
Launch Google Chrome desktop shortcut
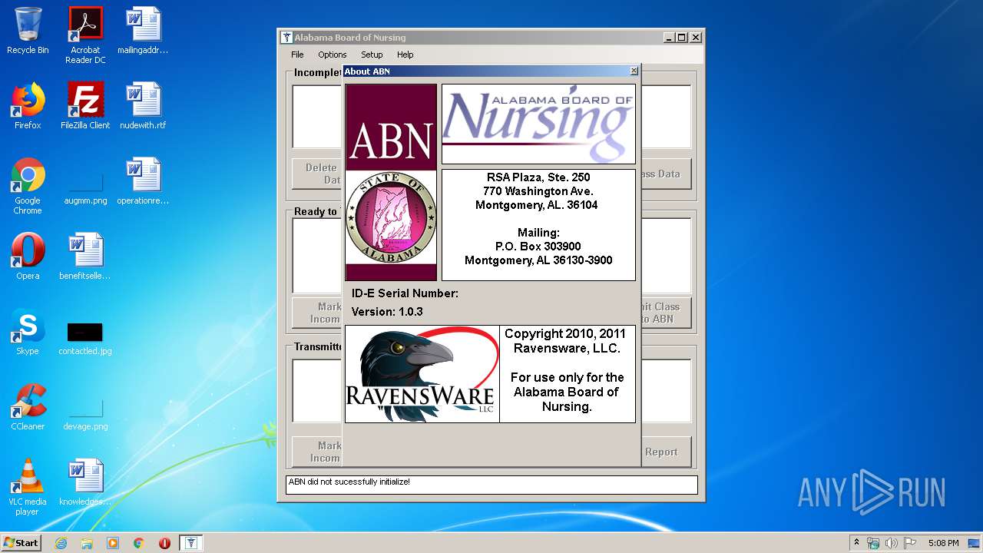[x=28, y=186]
